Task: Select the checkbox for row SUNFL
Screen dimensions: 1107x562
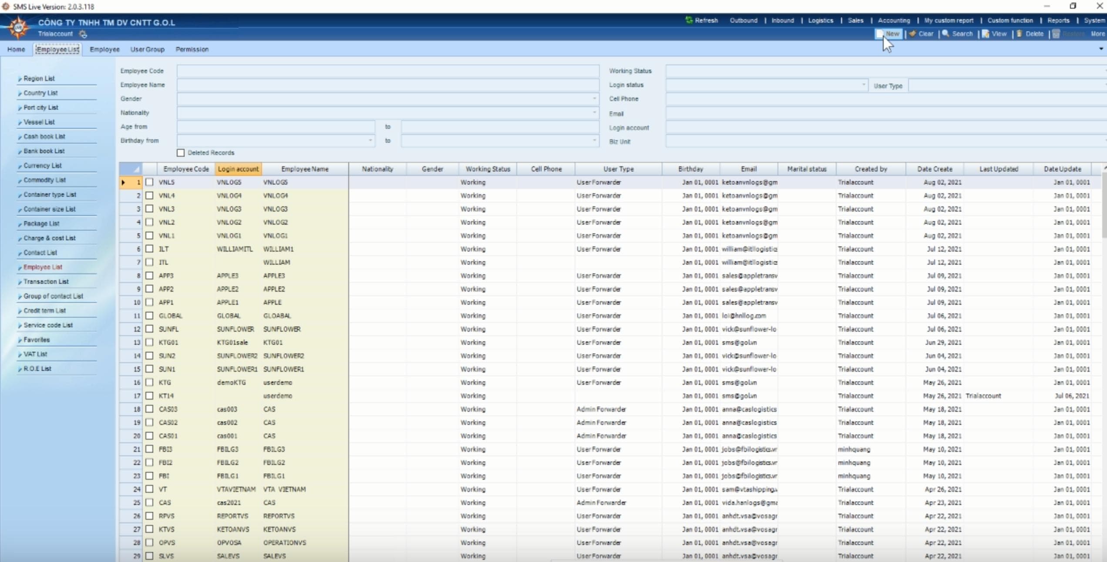Action: (x=149, y=329)
